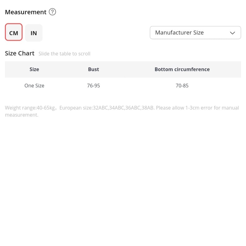The image size is (246, 246).
Task: Click the 76-95 bust value
Action: click(x=93, y=85)
